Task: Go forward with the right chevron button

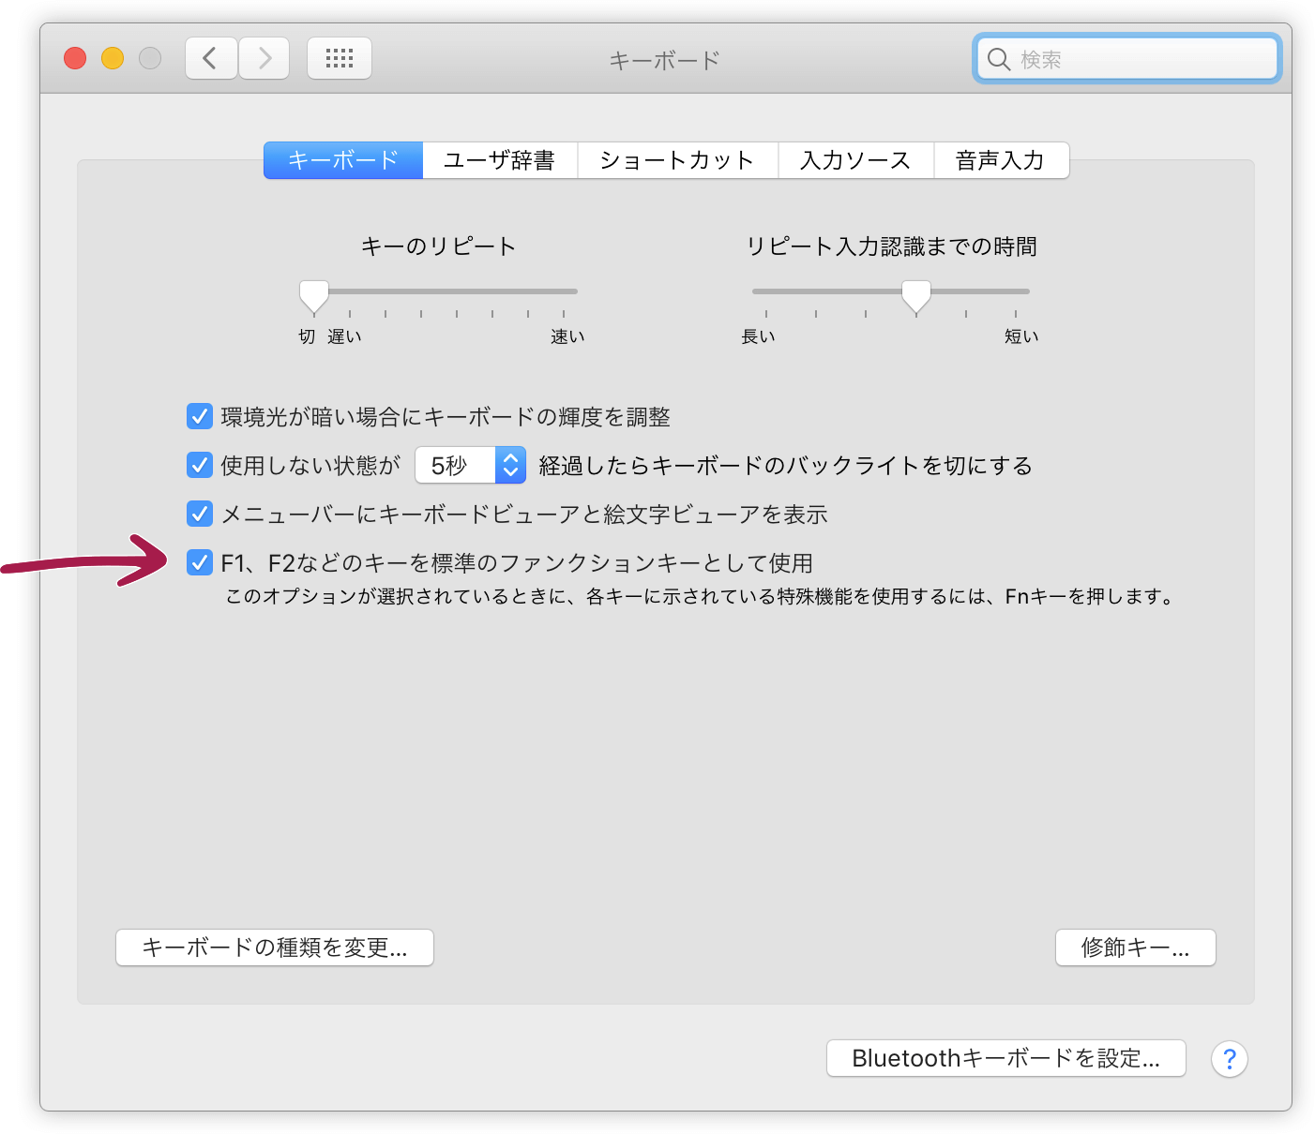Action: coord(265,59)
